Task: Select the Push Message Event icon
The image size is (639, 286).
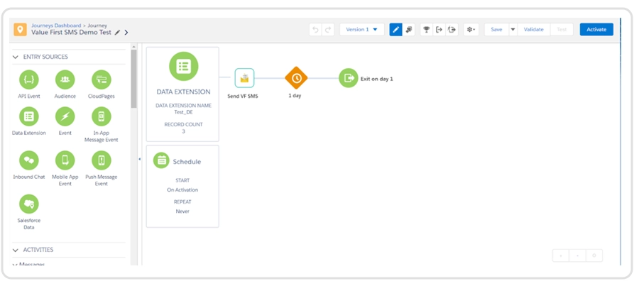Action: coord(102,161)
